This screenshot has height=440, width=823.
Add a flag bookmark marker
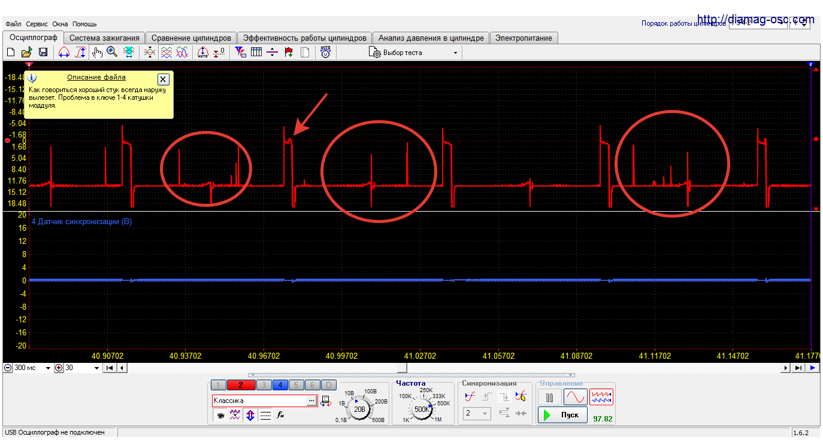(289, 53)
